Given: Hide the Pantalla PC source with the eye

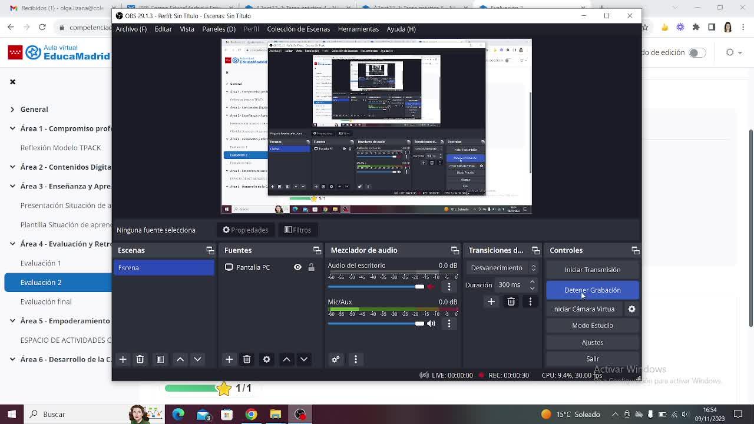Looking at the screenshot, I should coord(297,267).
